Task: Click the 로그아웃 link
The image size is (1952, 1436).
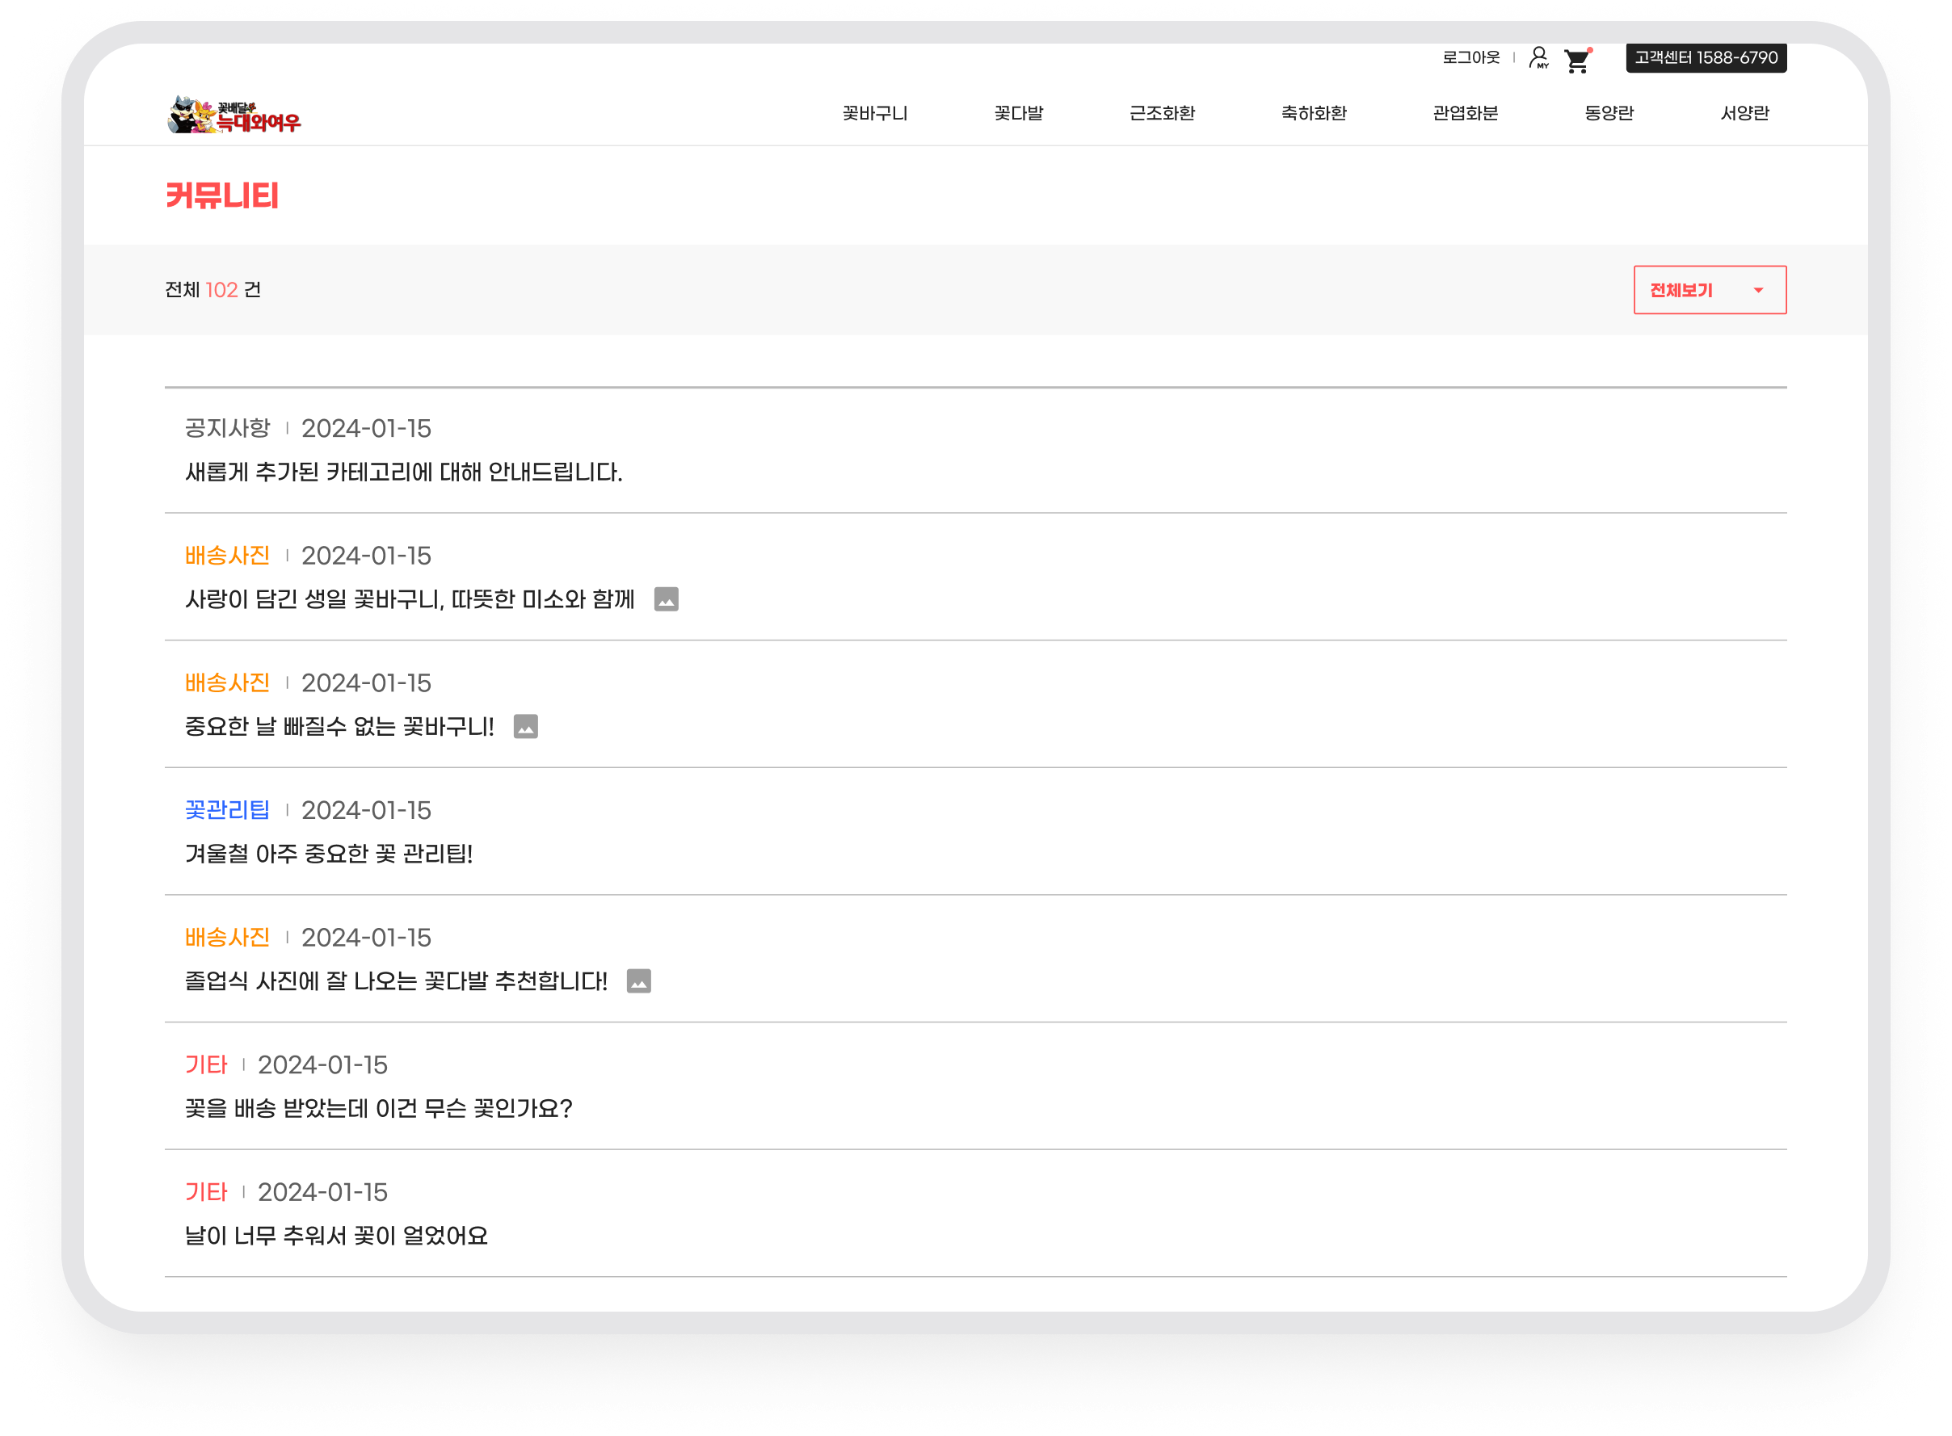Action: [x=1470, y=57]
